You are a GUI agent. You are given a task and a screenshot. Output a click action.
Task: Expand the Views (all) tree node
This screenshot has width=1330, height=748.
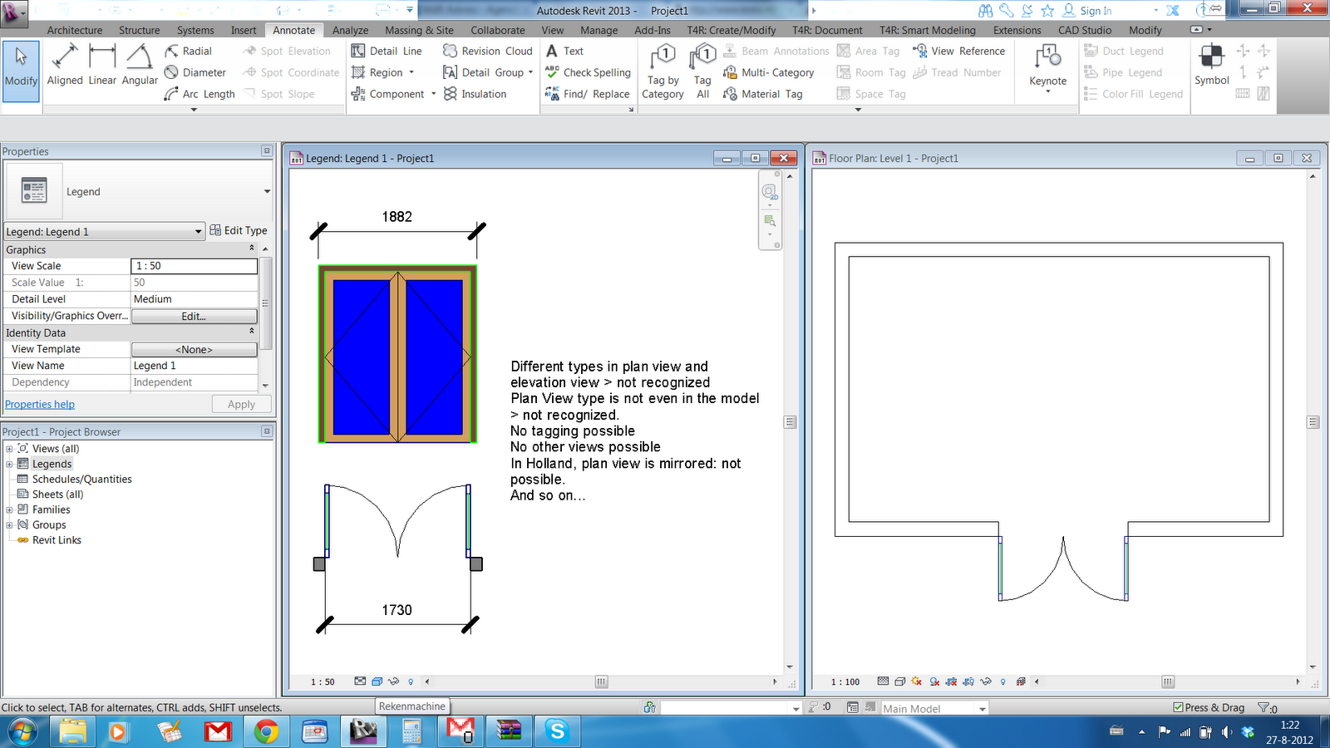[10, 449]
